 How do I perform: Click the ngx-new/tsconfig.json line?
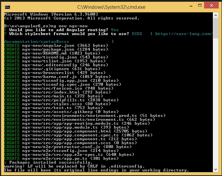pyautogui.click(x=56, y=57)
